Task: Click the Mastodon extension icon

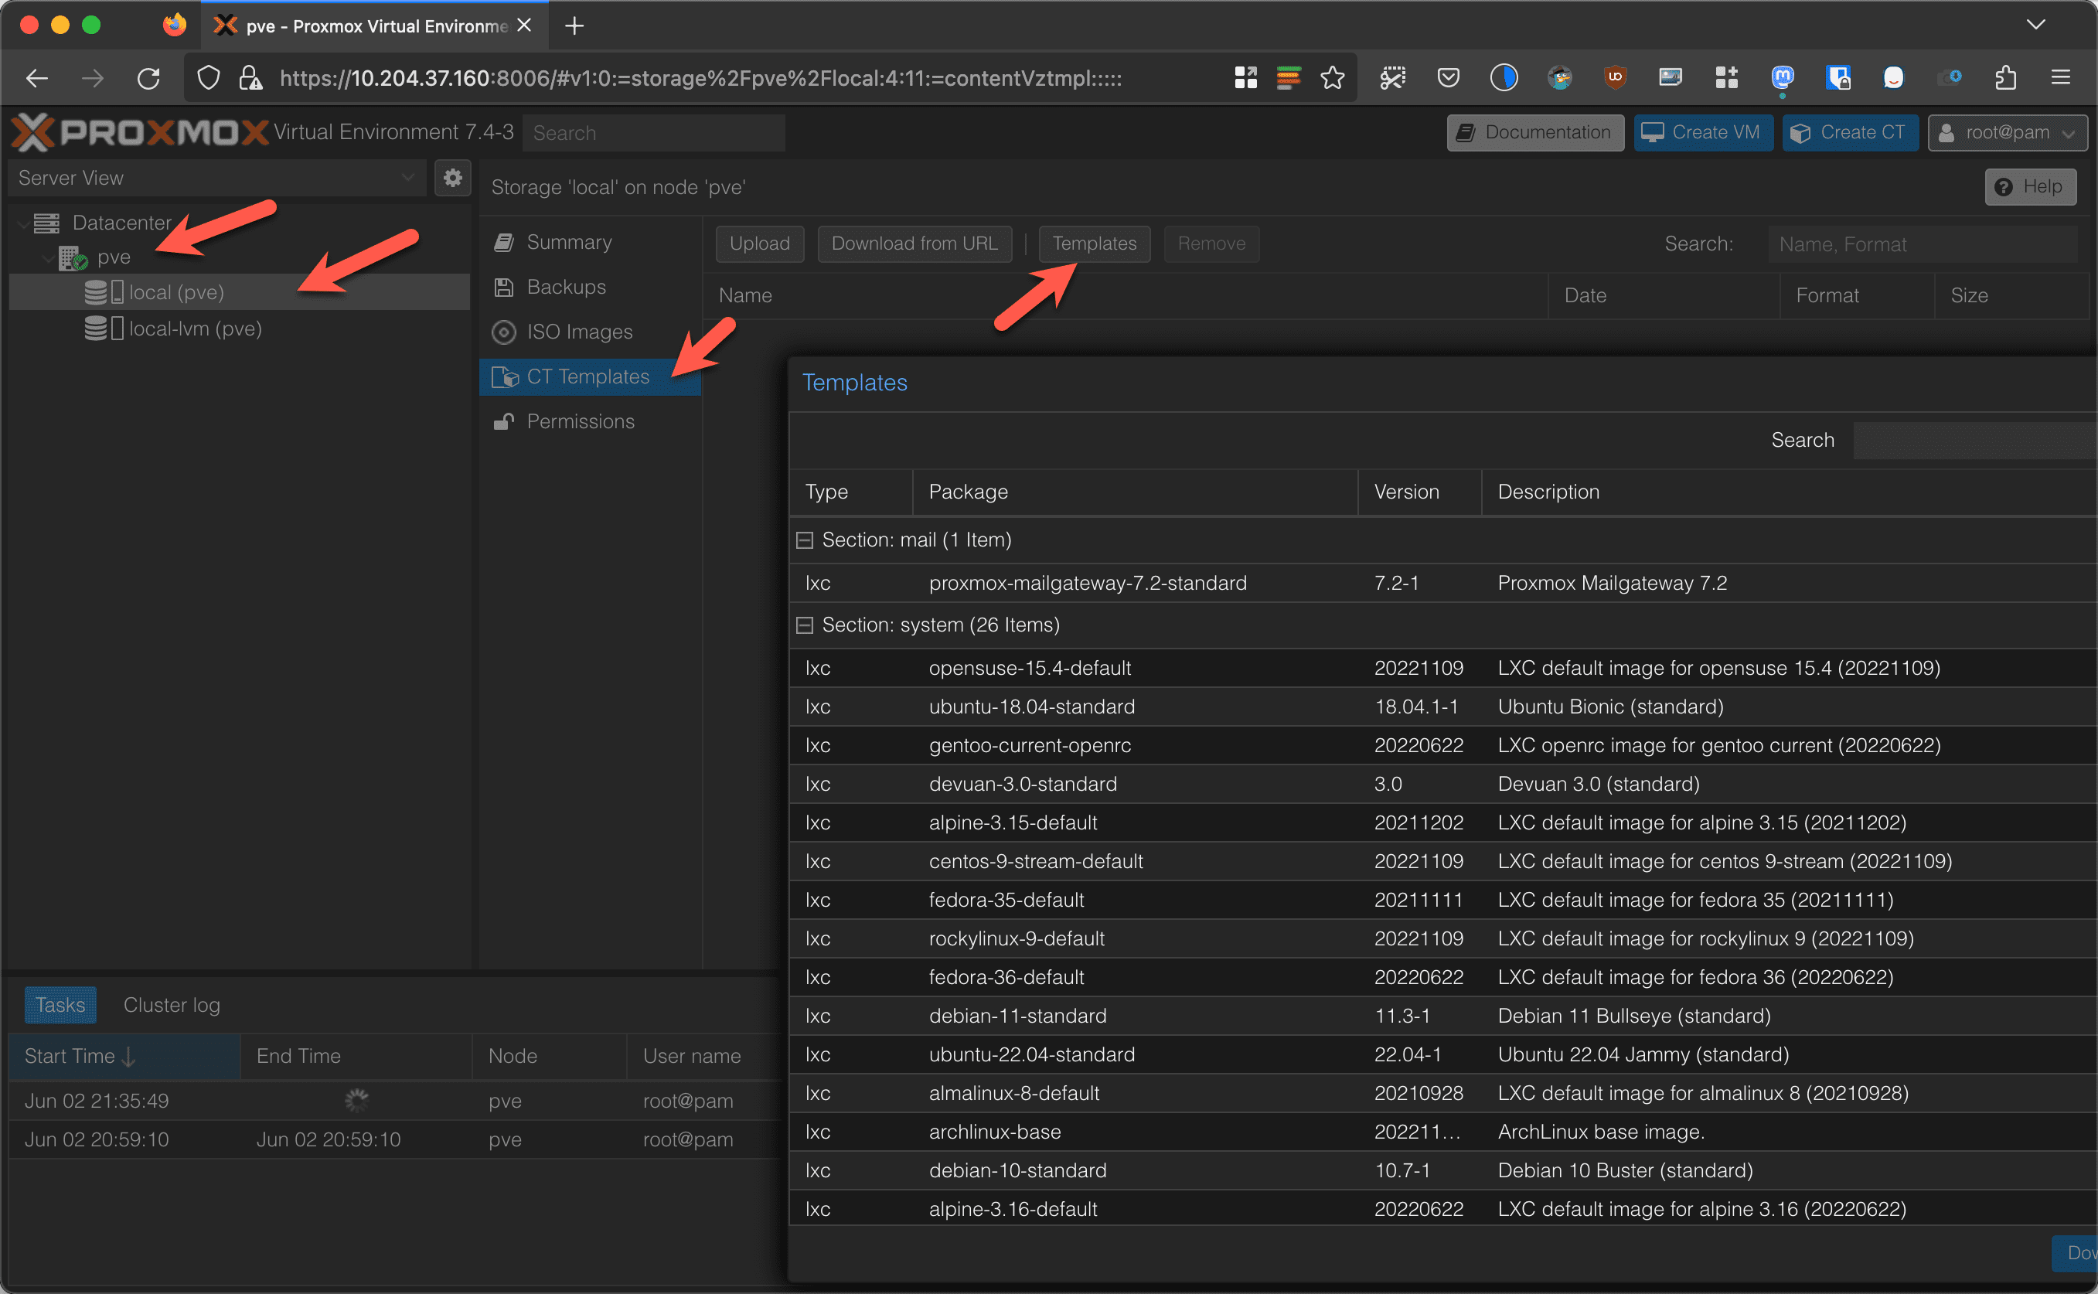Action: pos(1783,79)
